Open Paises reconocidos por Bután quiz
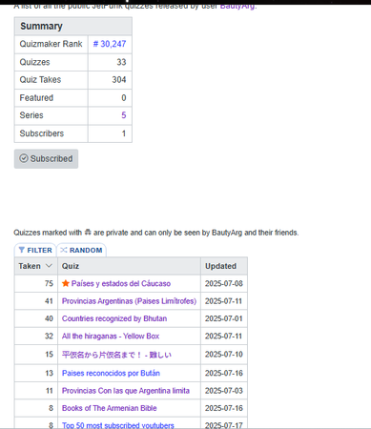Image resolution: width=371 pixels, height=429 pixels. [111, 373]
